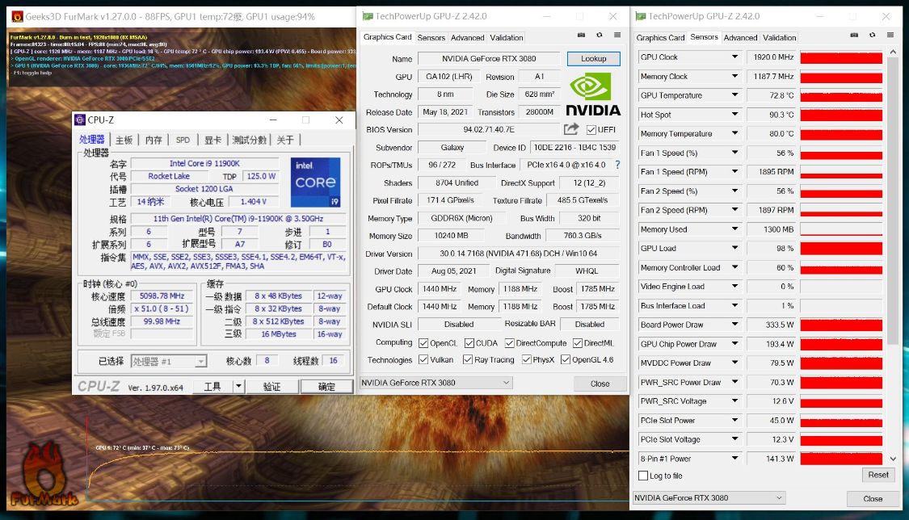909x520 pixels.
Task: Click the screenshot camera icon in GPU-Z Graphics Card window
Action: coord(581,36)
